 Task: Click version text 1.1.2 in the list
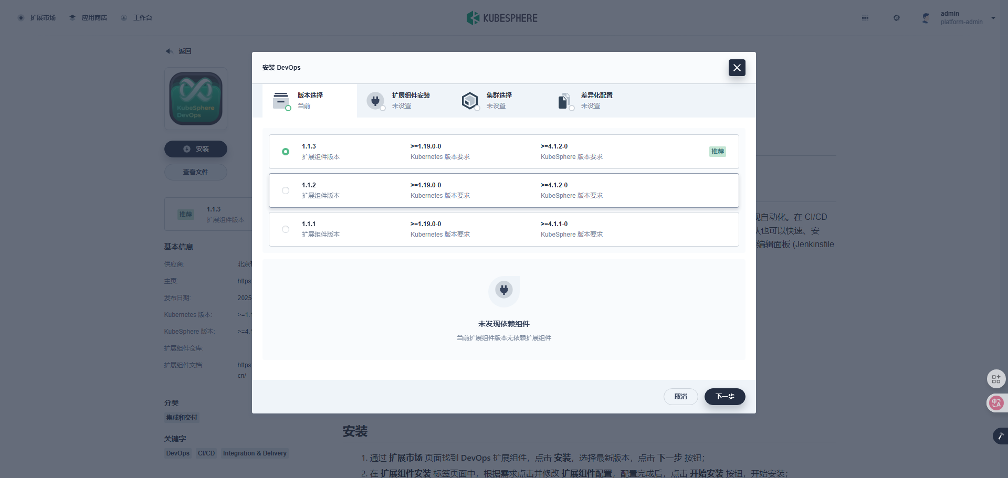[309, 185]
